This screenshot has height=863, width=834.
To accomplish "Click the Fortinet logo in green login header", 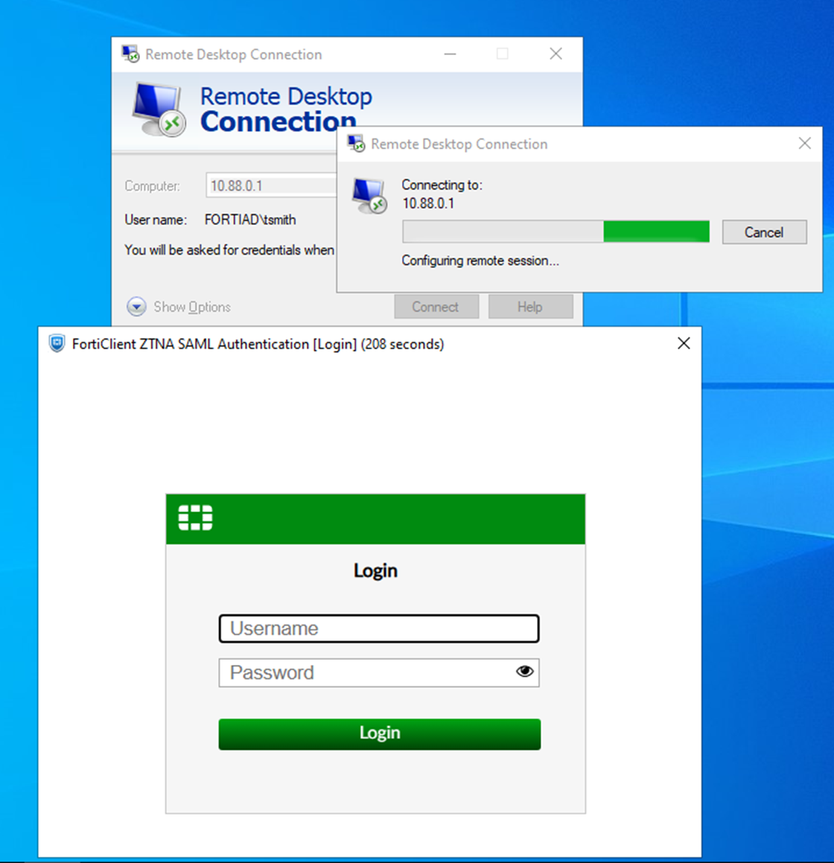I will pos(195,518).
